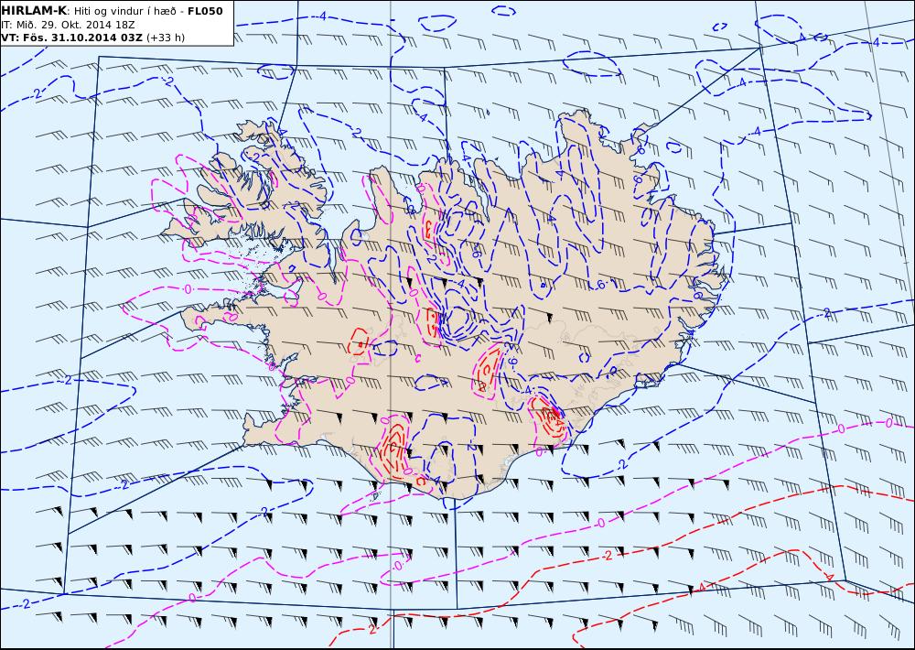This screenshot has width=915, height=650.
Task: Click the HIRLAM-K model name in the title box
Action: tap(34, 11)
